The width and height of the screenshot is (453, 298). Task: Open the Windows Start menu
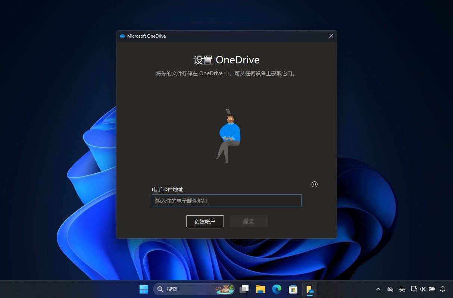144,289
